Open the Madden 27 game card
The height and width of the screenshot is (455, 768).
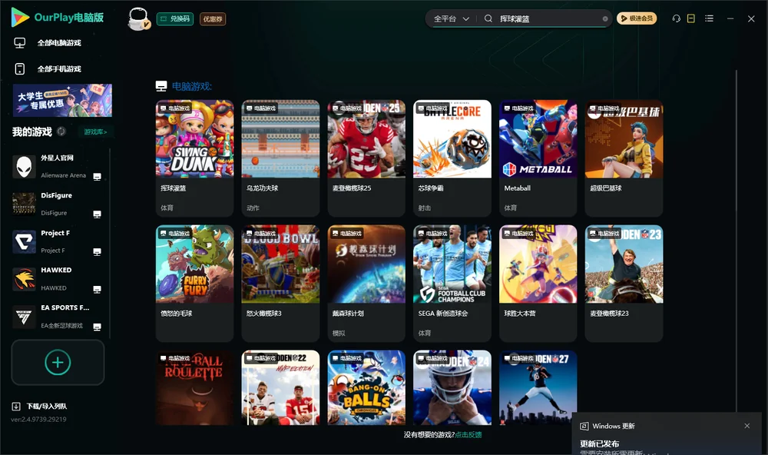pyautogui.click(x=538, y=387)
